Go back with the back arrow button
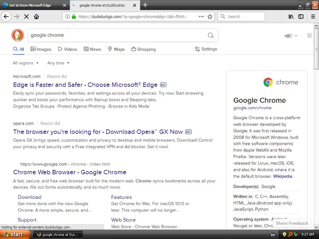The height and width of the screenshot is (239, 319). pos(6,16)
